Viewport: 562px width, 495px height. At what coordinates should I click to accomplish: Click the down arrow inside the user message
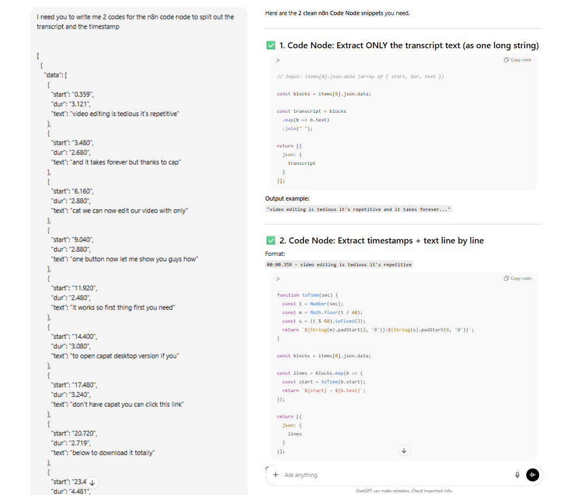92,483
